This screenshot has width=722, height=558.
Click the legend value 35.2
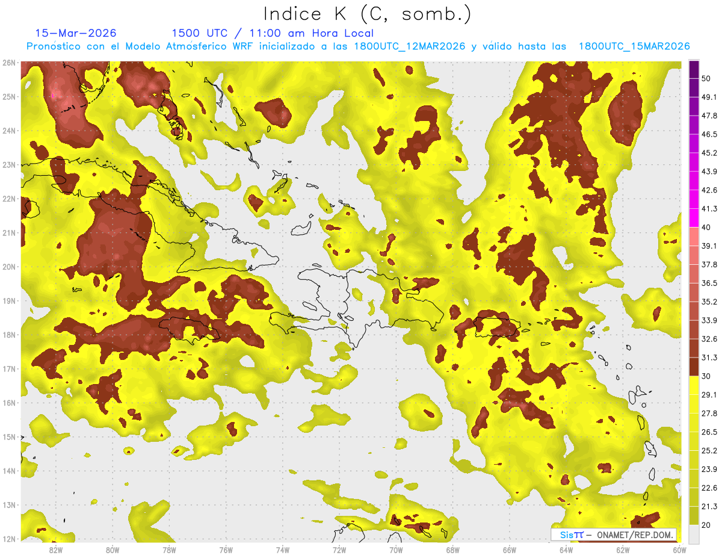coord(709,302)
